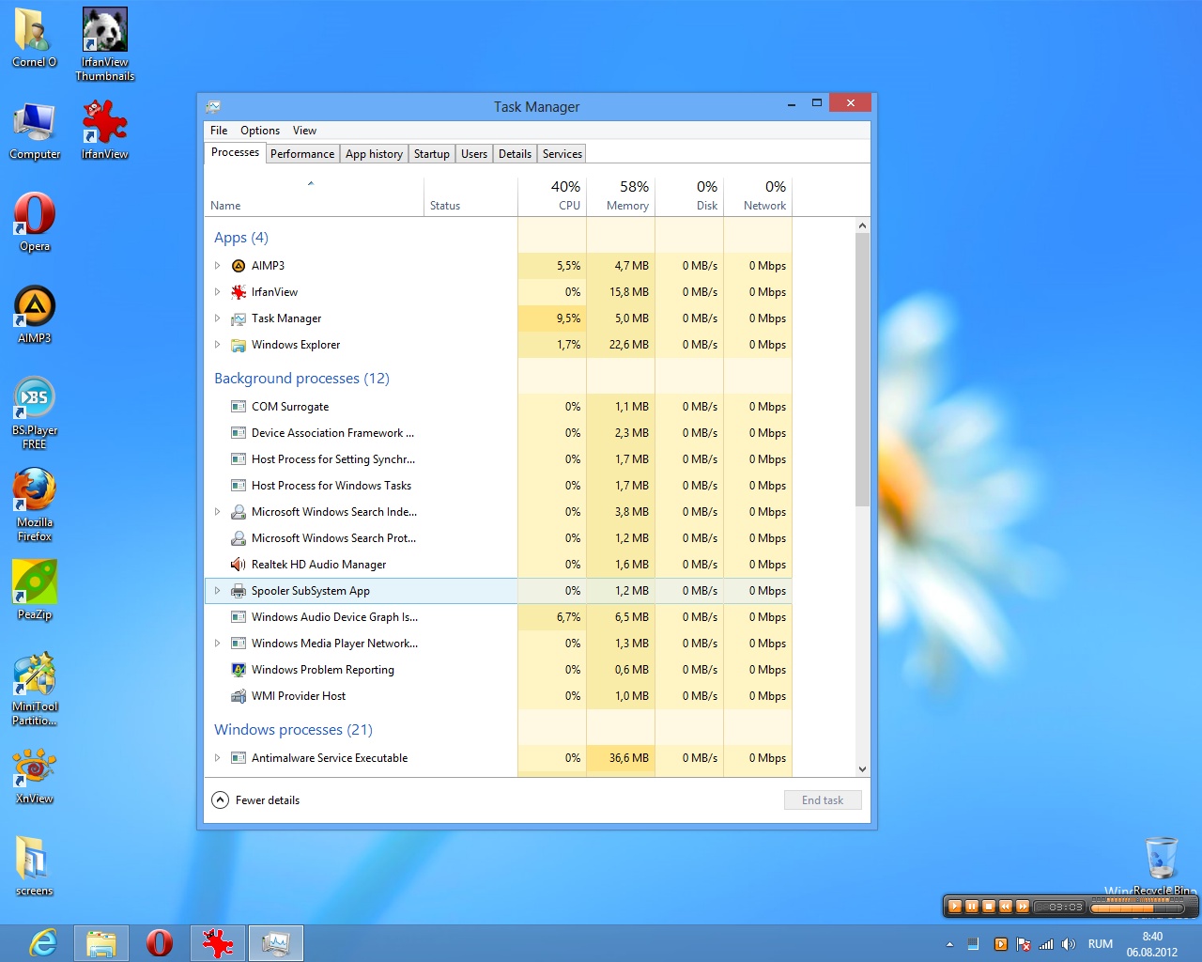Click the Microsoft Windows Search Prot... icon
Viewport: 1202px width, 962px height.
click(239, 538)
